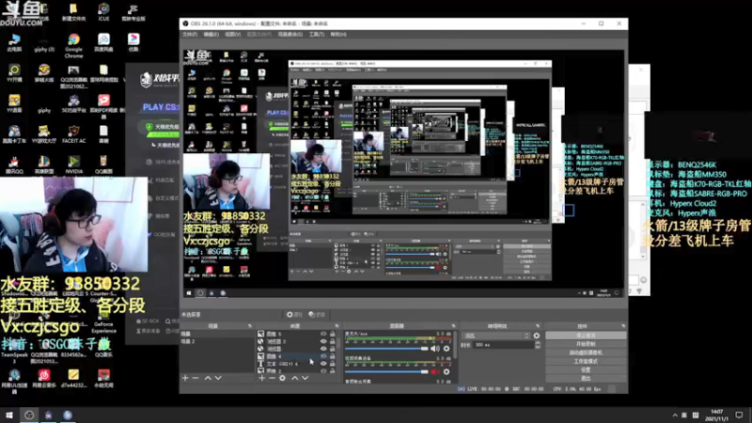The width and height of the screenshot is (752, 423).
Task: Add a new source with plus icon
Action: point(262,379)
